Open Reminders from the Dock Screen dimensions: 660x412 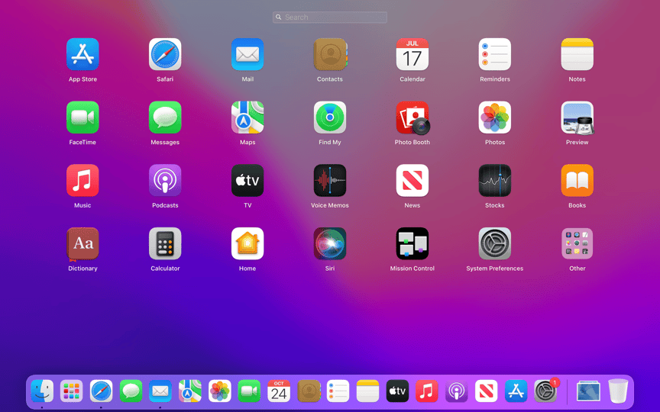click(x=338, y=391)
